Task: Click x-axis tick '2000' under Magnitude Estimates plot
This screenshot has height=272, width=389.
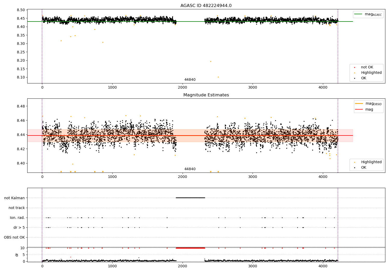Action: (183, 177)
